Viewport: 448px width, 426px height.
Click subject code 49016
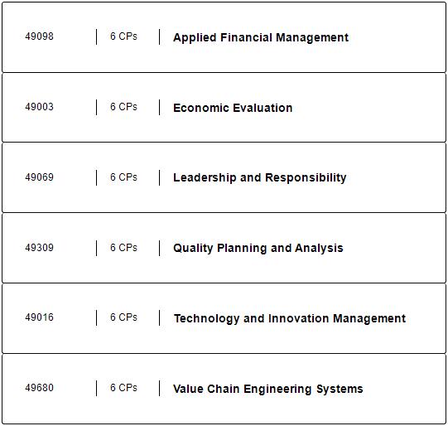click(x=39, y=317)
